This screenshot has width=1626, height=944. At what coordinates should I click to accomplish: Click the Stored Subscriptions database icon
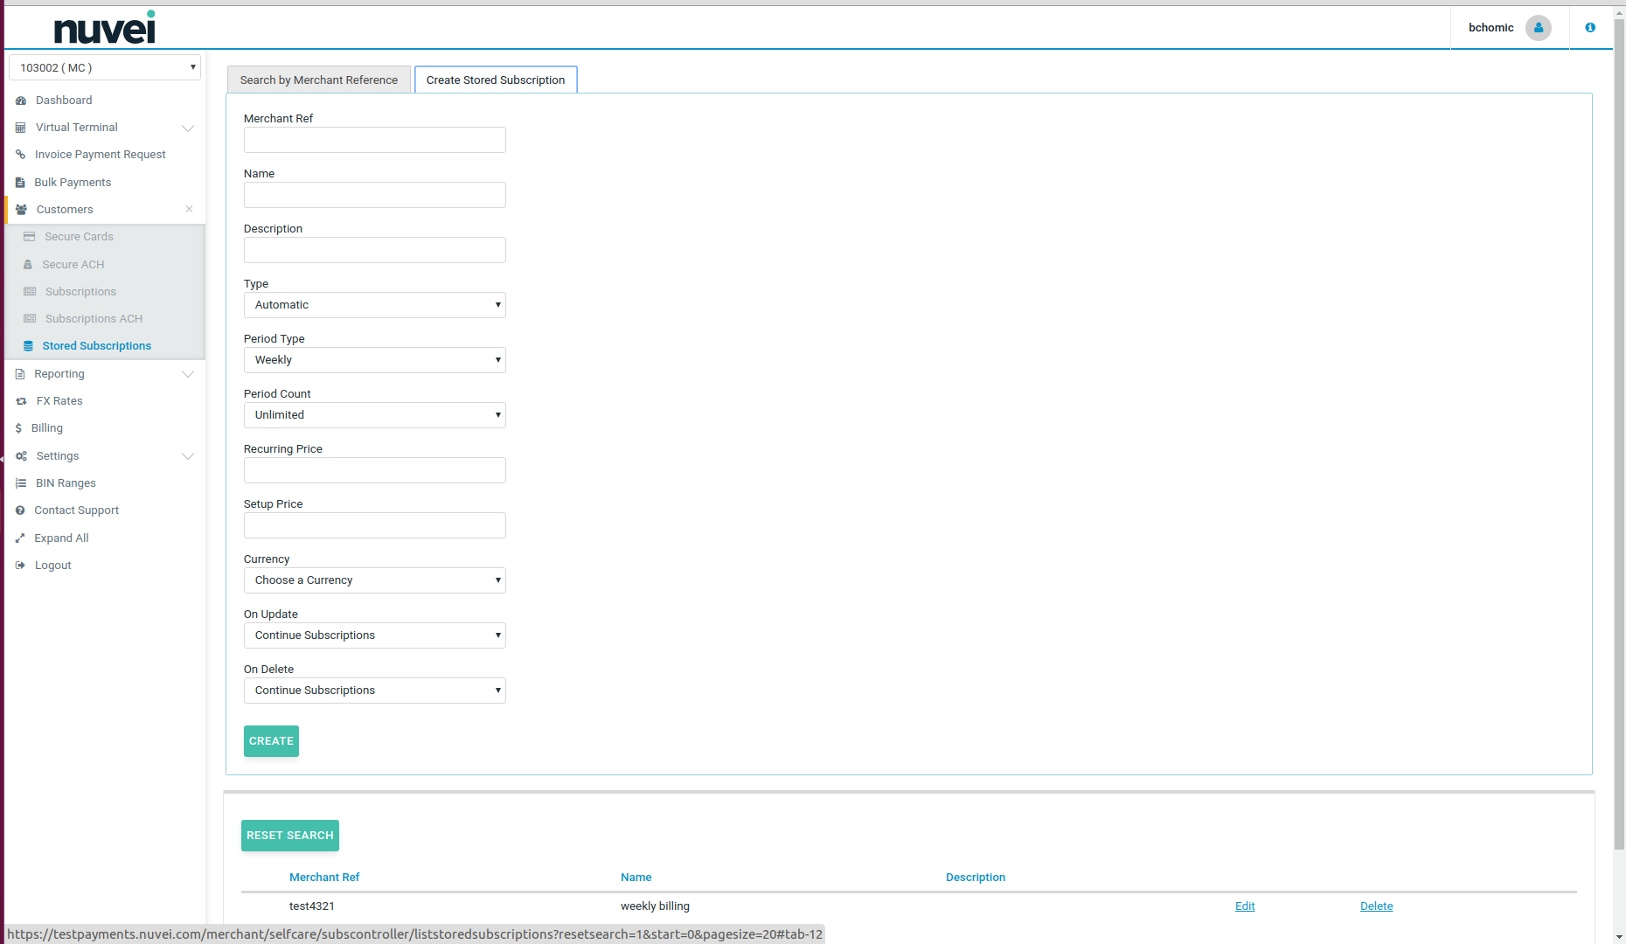tap(28, 346)
